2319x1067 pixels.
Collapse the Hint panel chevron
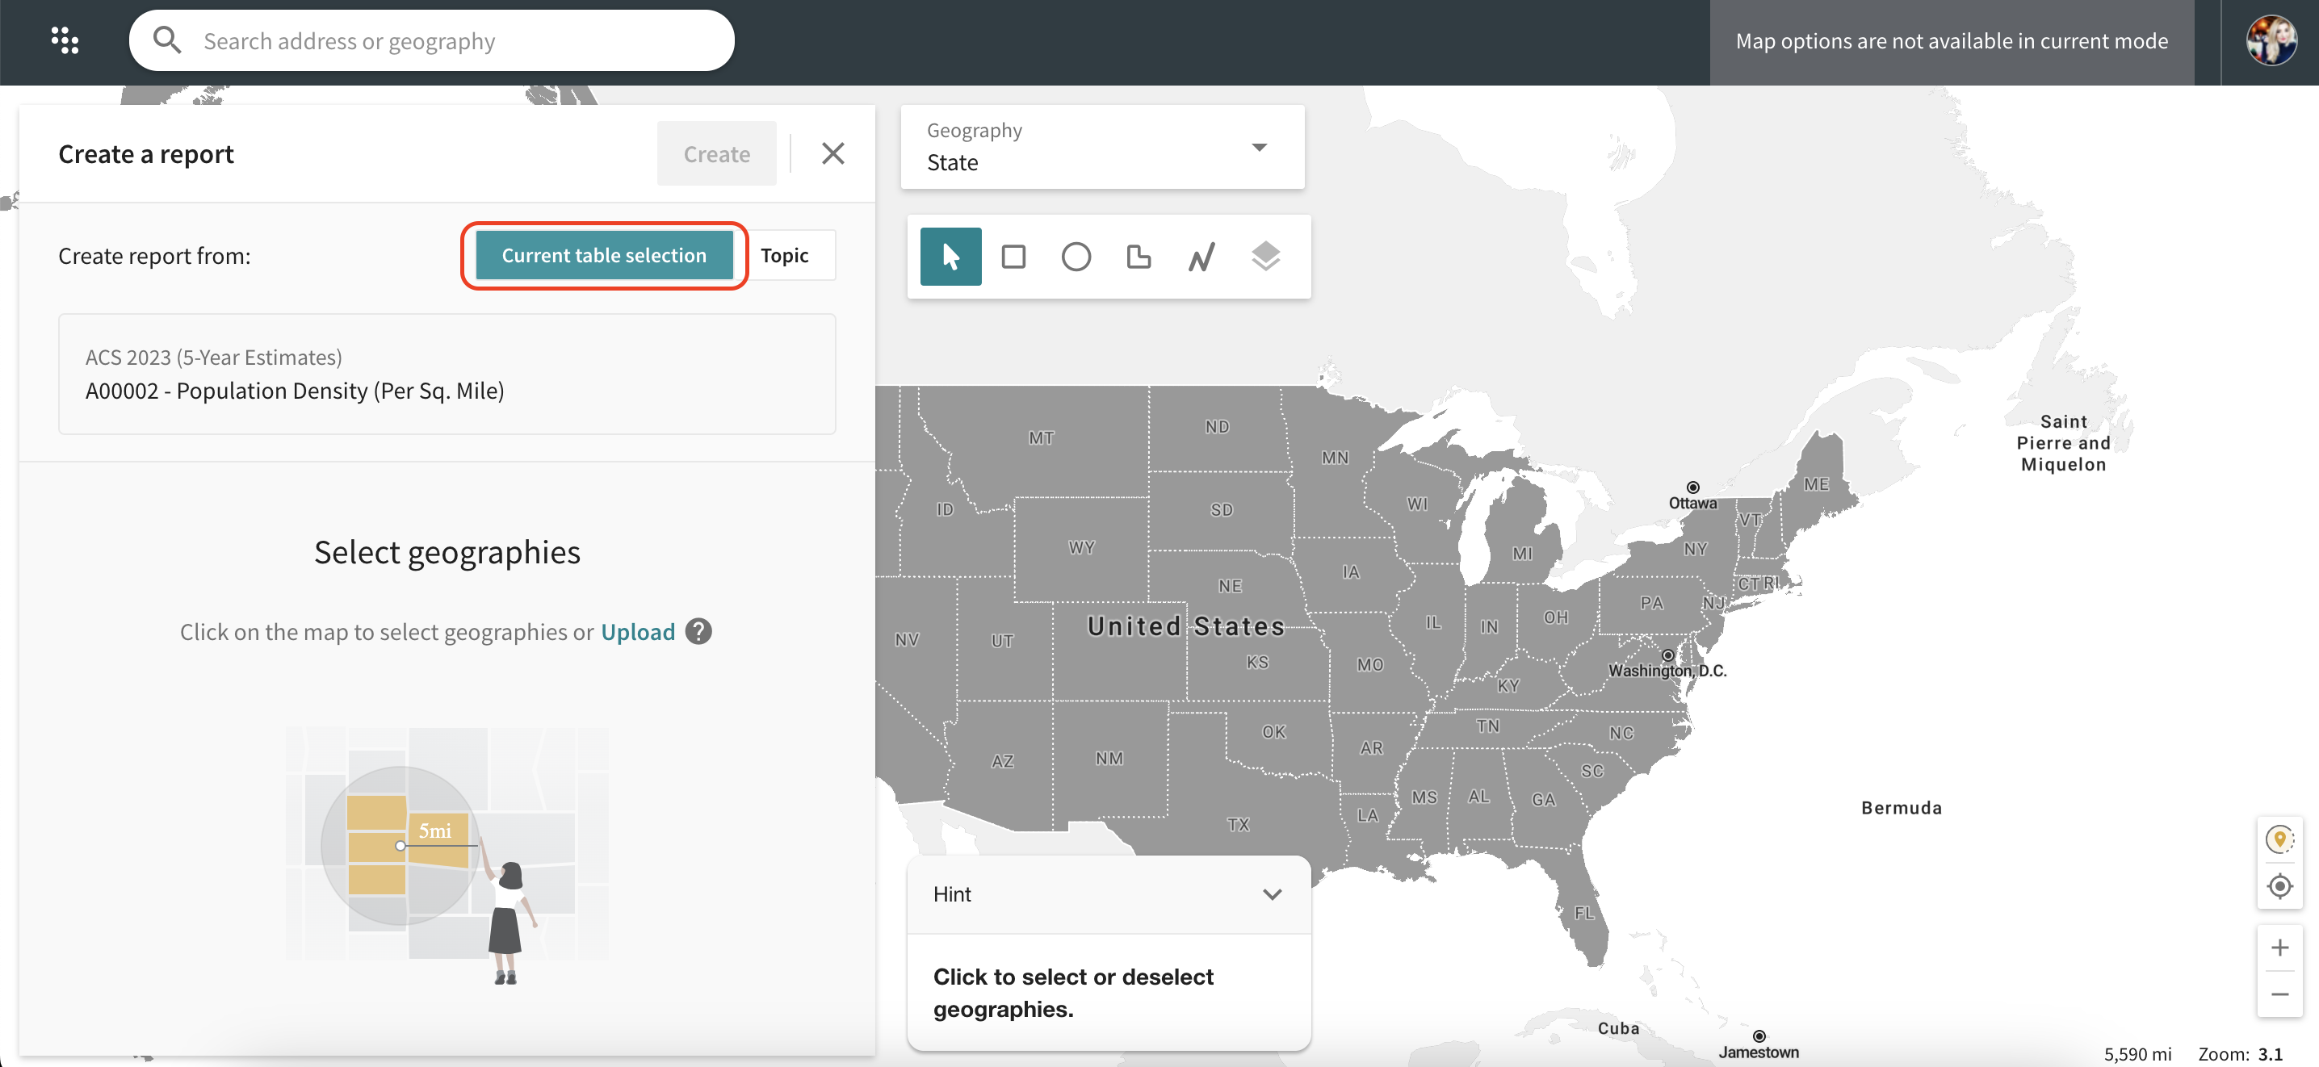coord(1271,894)
